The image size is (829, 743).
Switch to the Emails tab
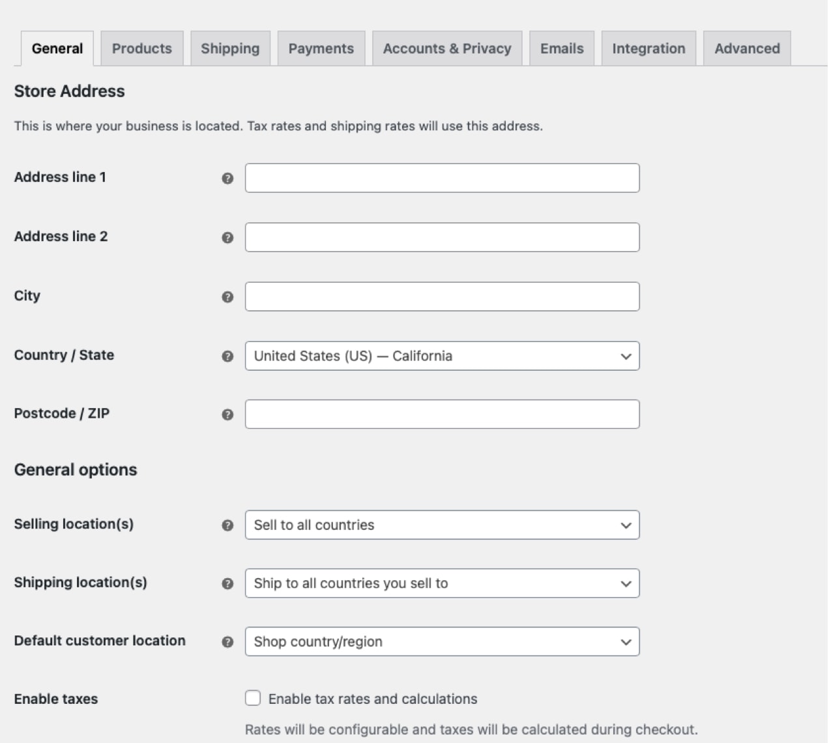pos(561,48)
